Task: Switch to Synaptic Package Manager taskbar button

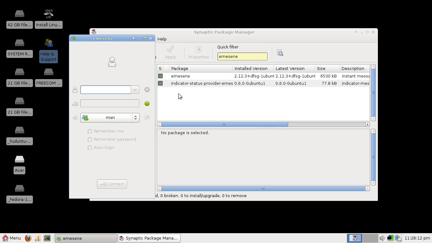Action: (149, 238)
